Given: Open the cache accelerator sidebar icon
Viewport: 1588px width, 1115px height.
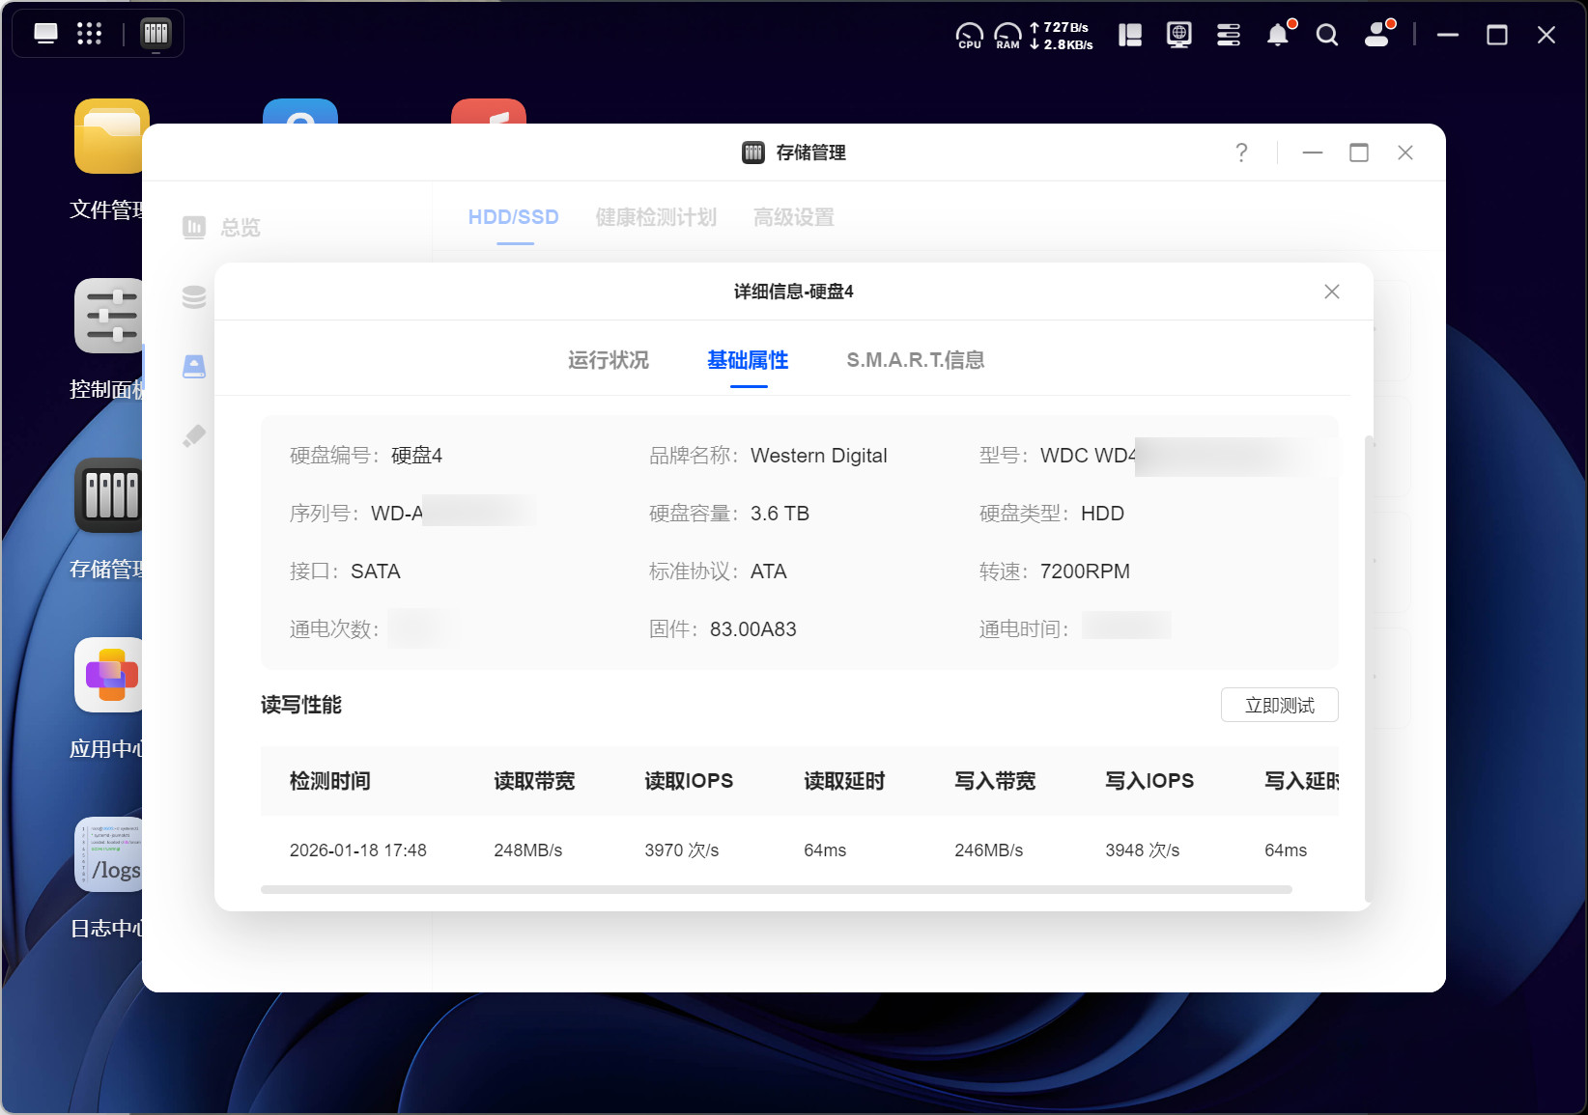Looking at the screenshot, I should click(x=194, y=436).
